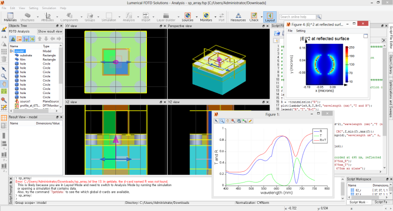
Task: Click the Search online help field
Action: [x=297, y=17]
